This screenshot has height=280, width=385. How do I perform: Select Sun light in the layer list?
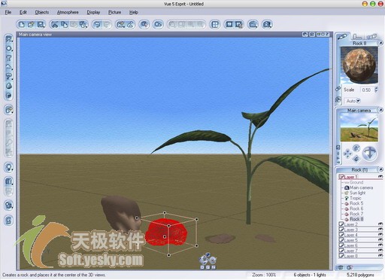tap(357, 193)
